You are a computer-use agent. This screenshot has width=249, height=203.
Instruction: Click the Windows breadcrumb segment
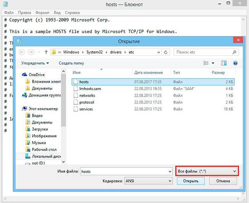coord(71,52)
